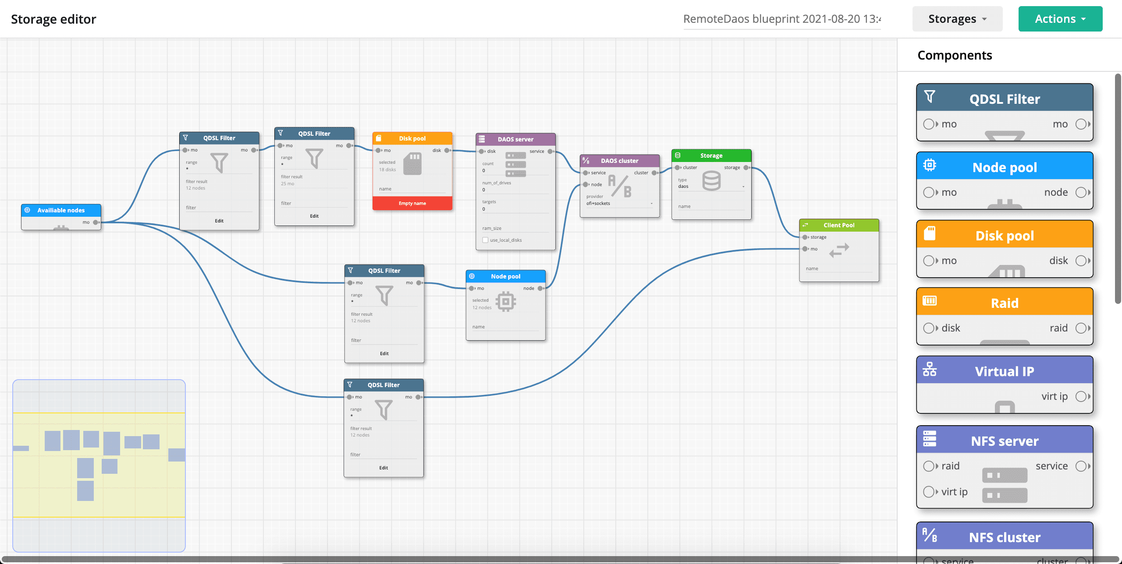The image size is (1122, 564).
Task: Click the database icon in Storage node
Action: pyautogui.click(x=711, y=180)
